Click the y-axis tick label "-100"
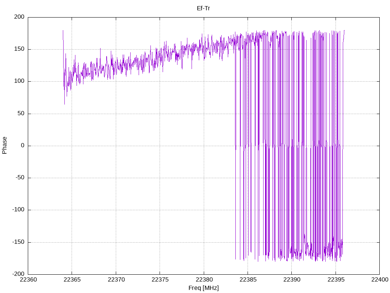Image resolution: width=390 pixels, height=293 pixels. pos(18,210)
